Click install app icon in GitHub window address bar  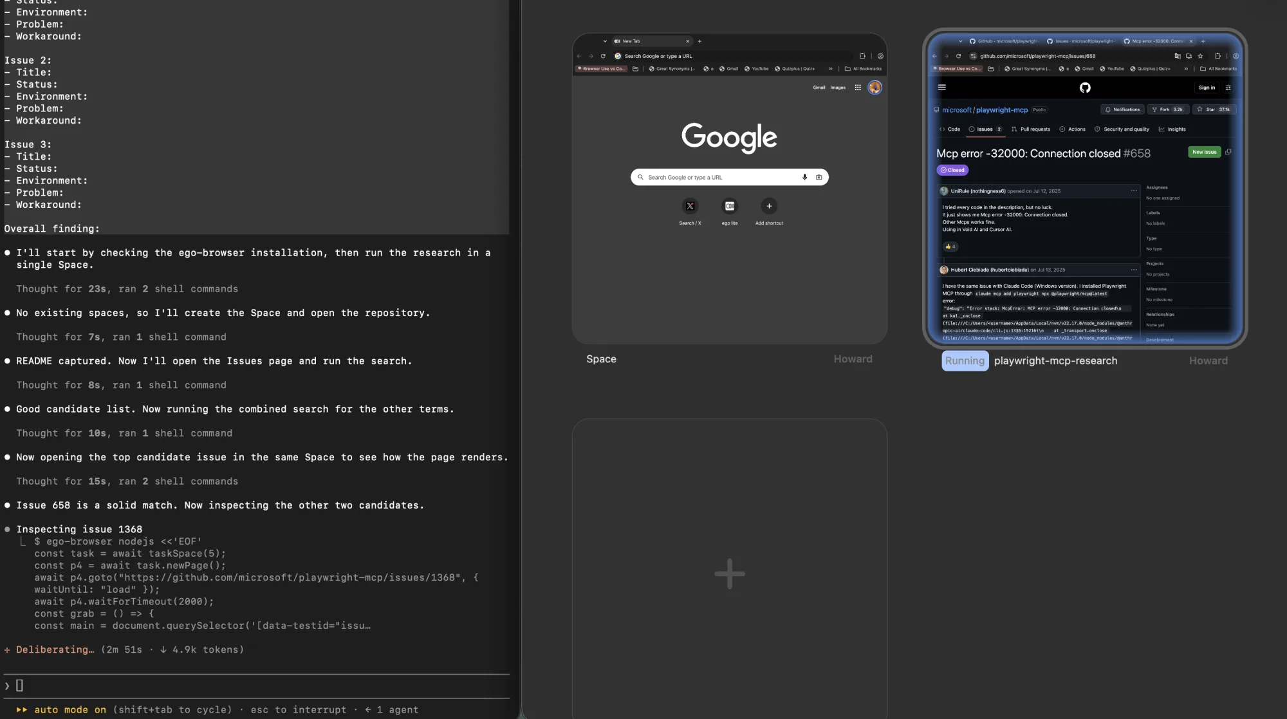click(x=1189, y=56)
